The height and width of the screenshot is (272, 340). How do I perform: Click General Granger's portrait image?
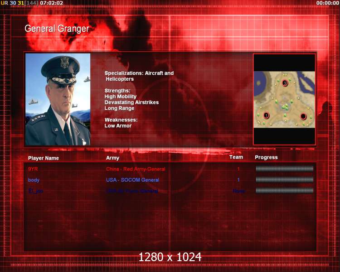[58, 99]
